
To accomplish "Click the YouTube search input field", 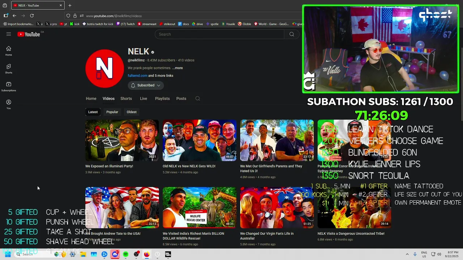I will point(220,34).
